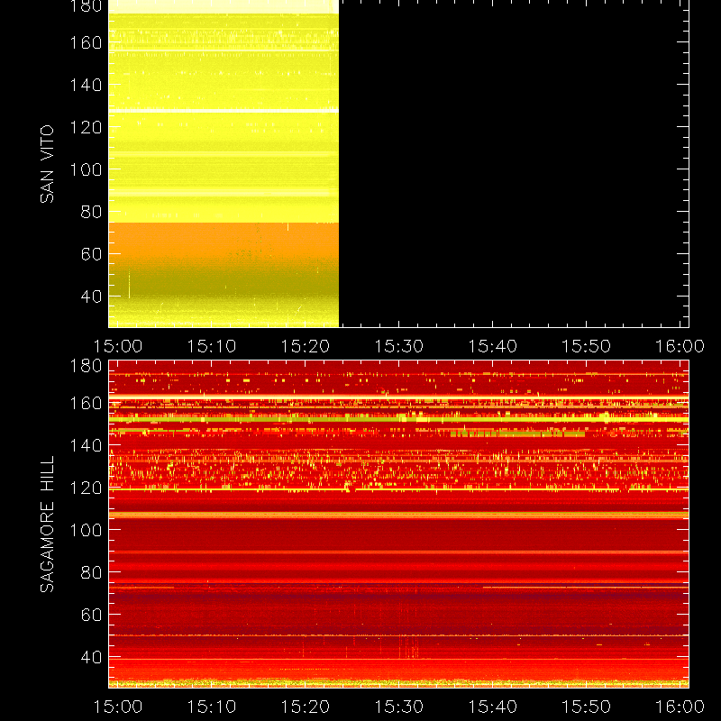Click 120 frequency label on San Vito axis
The width and height of the screenshot is (721, 721).
pyautogui.click(x=86, y=127)
